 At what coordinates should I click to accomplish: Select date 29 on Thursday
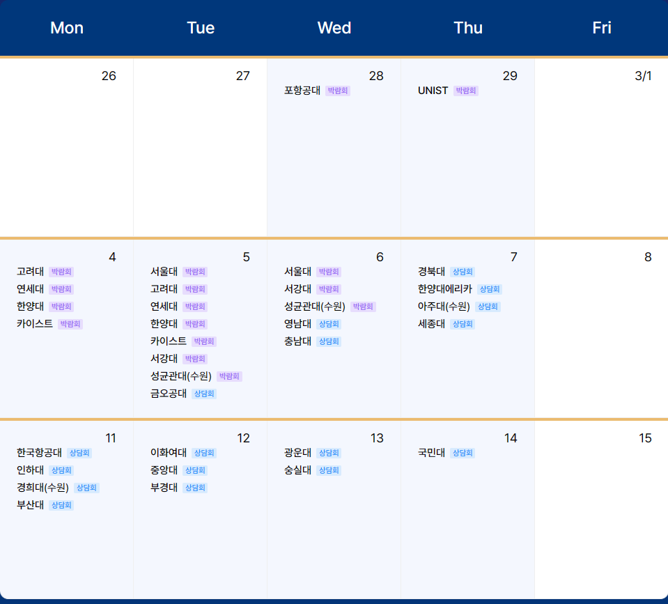click(x=510, y=76)
